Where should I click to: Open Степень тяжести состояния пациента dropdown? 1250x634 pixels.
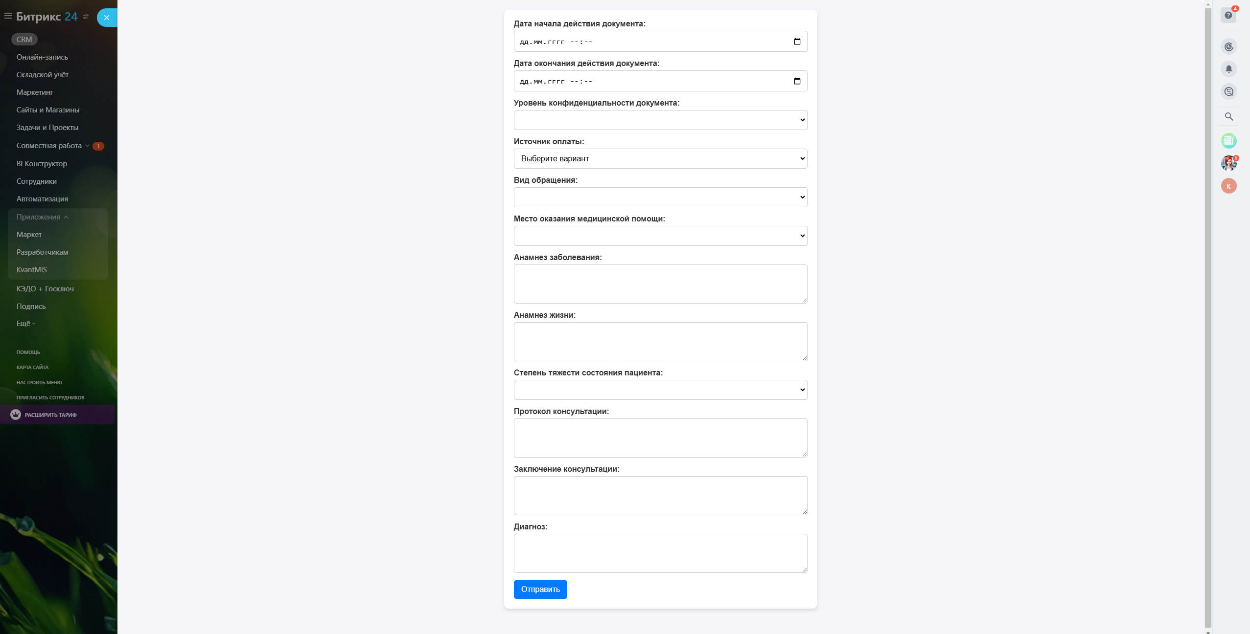660,390
